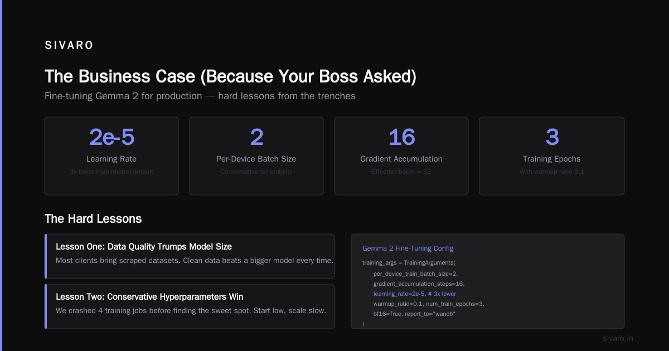
Task: Click "The Hard Lessons" section heading
Action: [93, 218]
